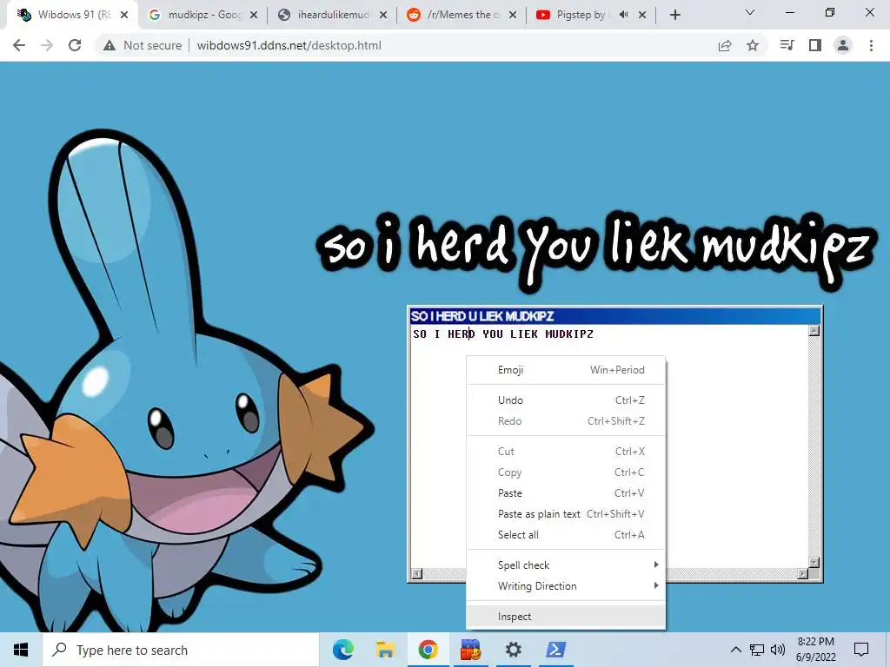Click the taskbar search box

tap(181, 650)
